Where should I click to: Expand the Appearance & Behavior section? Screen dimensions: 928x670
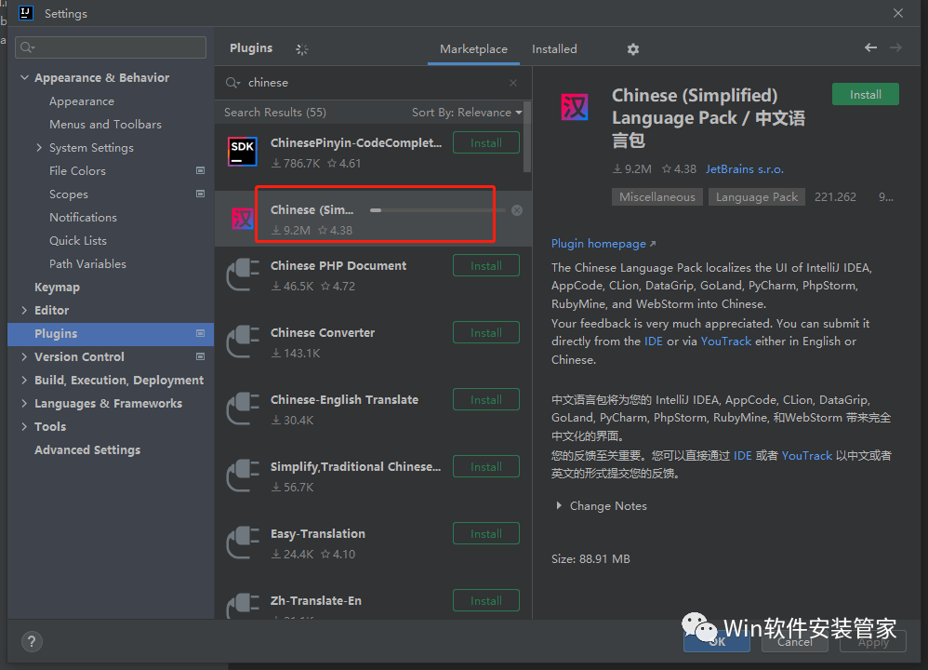25,78
